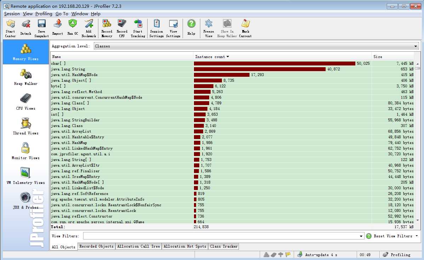The width and height of the screenshot is (424, 260).
Task: Switch to the Allocation Call Tree tab
Action: coord(138,246)
